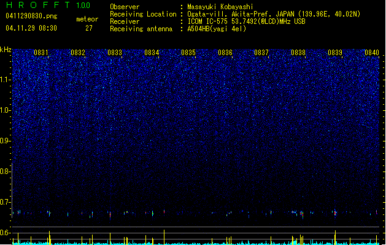The height and width of the screenshot is (245, 386).
Task: Click the 0839 time marker
Action: pos(335,53)
